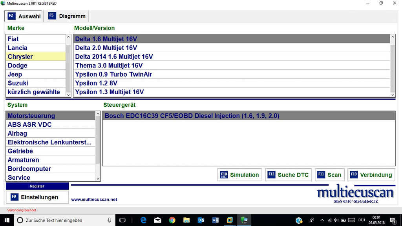This screenshot has width=402, height=226.
Task: Select Delta 1.6 Multijet 16V model
Action: (232, 39)
